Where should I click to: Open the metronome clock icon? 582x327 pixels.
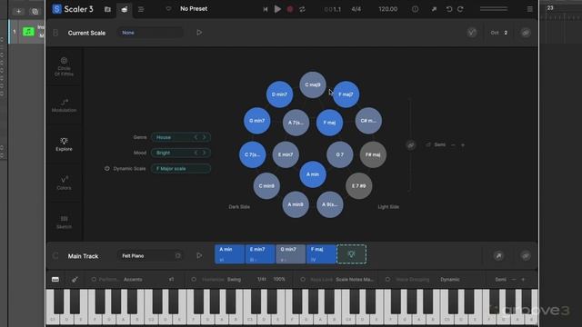coord(415,9)
